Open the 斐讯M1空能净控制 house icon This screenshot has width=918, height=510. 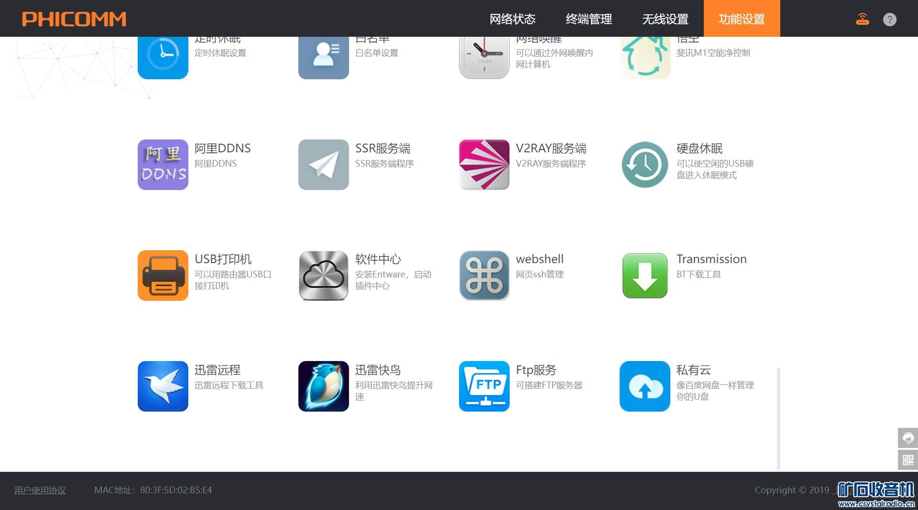(x=645, y=58)
